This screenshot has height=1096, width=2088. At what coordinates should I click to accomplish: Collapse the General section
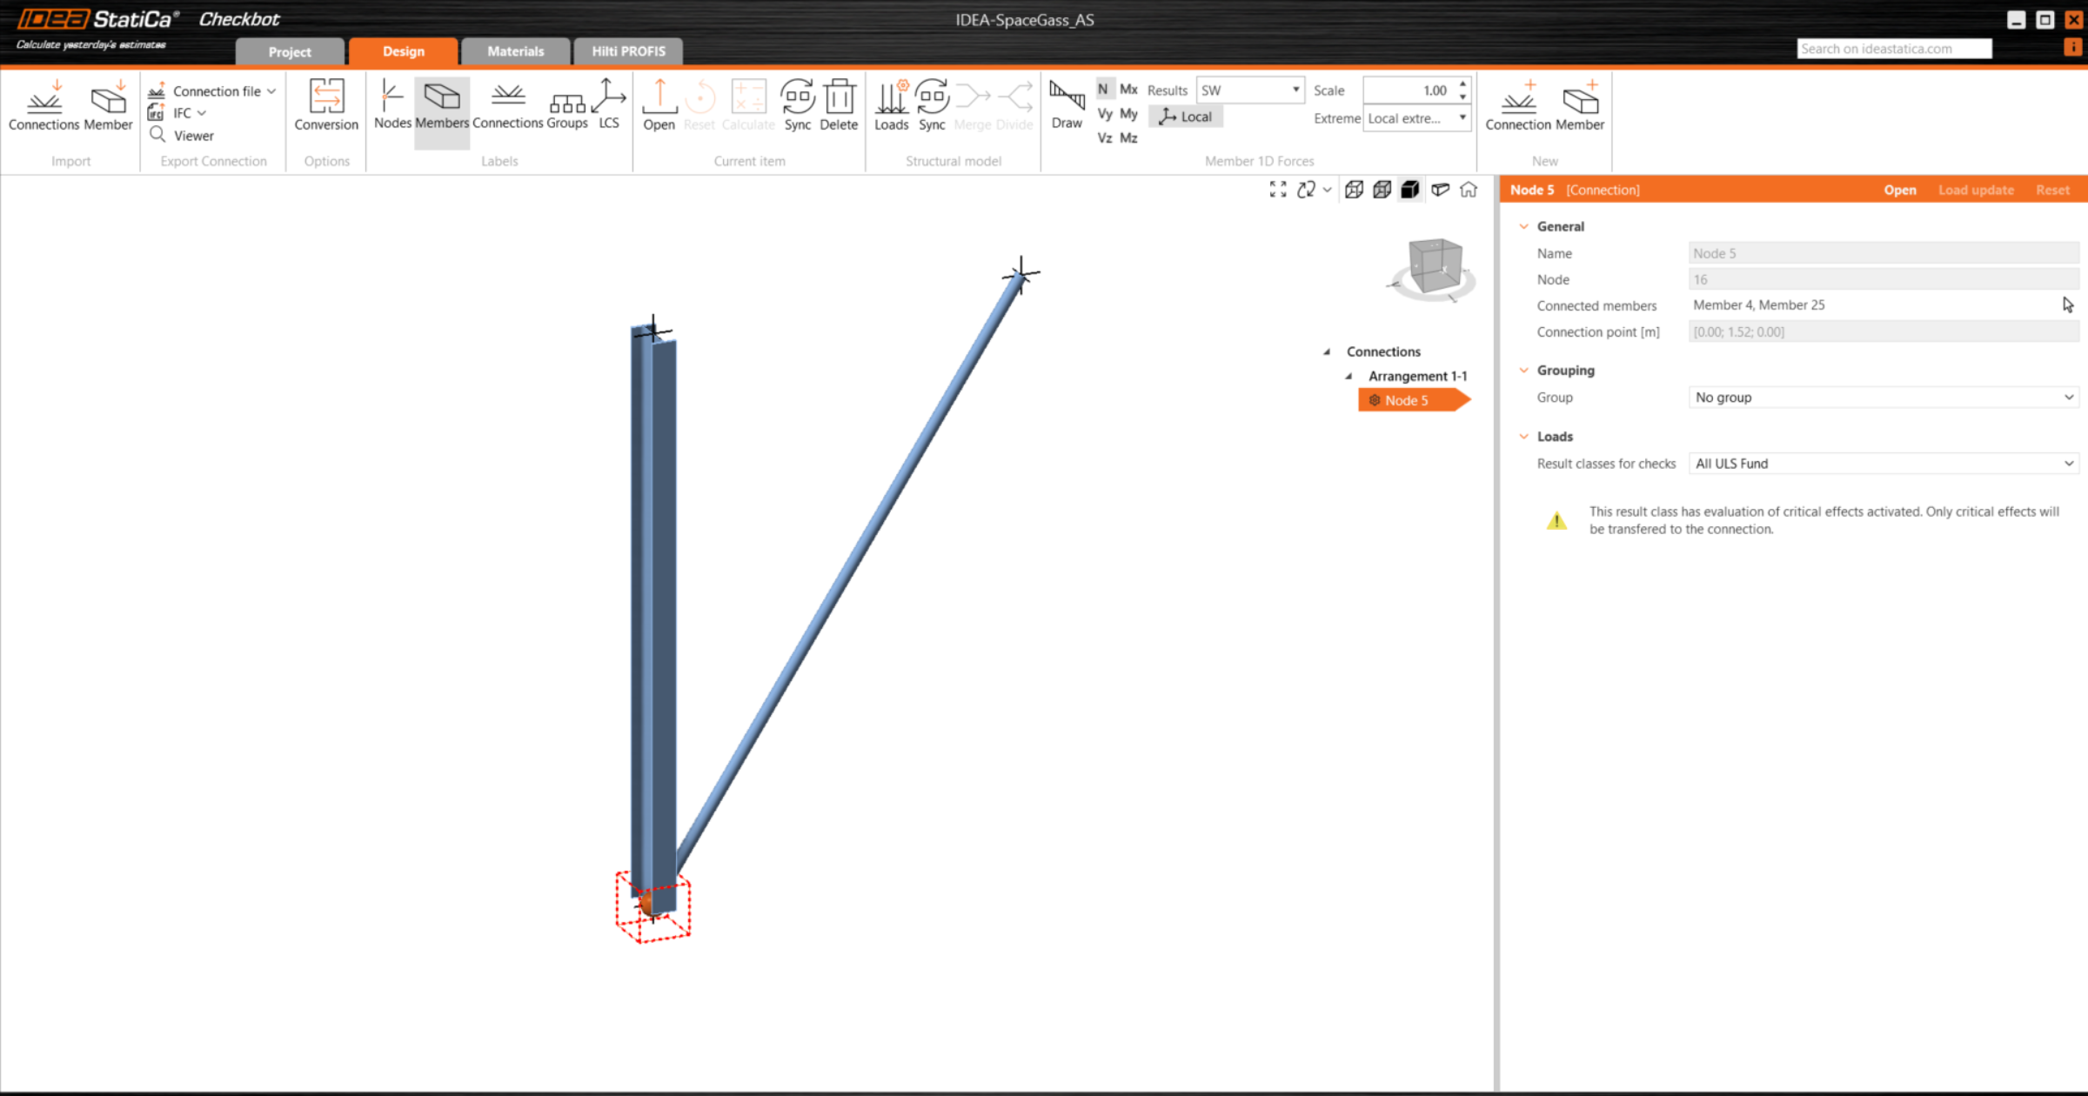coord(1524,226)
